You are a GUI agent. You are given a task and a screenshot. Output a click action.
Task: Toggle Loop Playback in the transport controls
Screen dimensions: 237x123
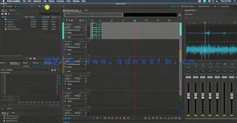124,118
